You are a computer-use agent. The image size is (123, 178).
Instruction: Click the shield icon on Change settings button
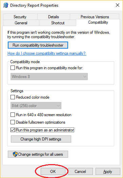pyautogui.click(x=15, y=154)
